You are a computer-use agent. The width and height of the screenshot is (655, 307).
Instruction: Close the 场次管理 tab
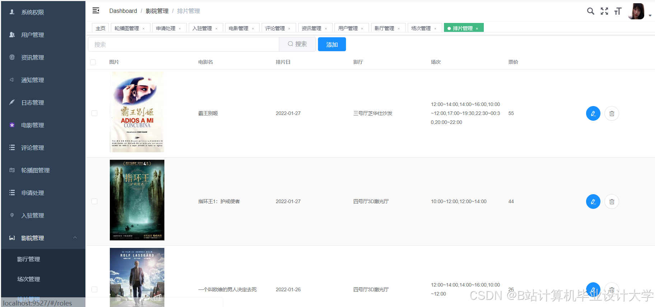click(435, 29)
